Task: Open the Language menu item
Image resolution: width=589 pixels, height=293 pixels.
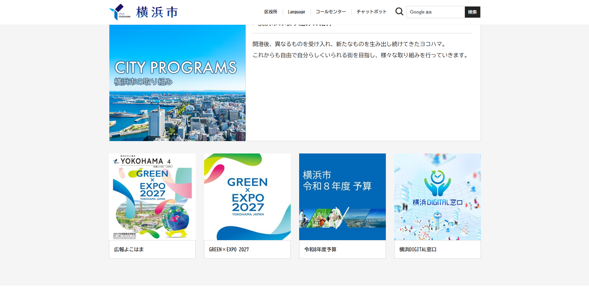Action: (x=296, y=12)
